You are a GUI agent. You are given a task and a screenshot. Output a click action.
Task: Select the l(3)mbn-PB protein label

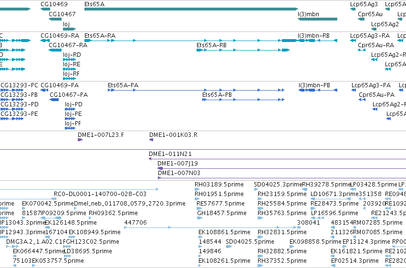pyautogui.click(x=314, y=85)
